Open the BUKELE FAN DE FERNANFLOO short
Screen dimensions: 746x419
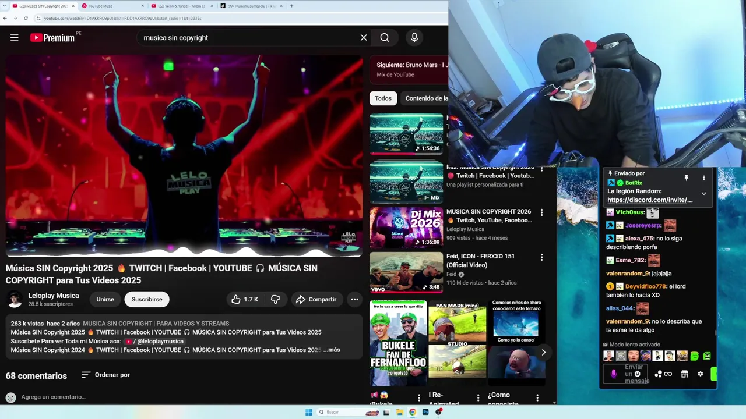click(x=398, y=343)
